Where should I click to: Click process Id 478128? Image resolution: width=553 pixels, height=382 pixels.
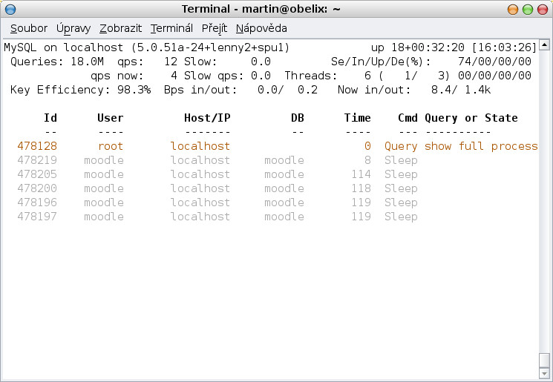point(37,146)
